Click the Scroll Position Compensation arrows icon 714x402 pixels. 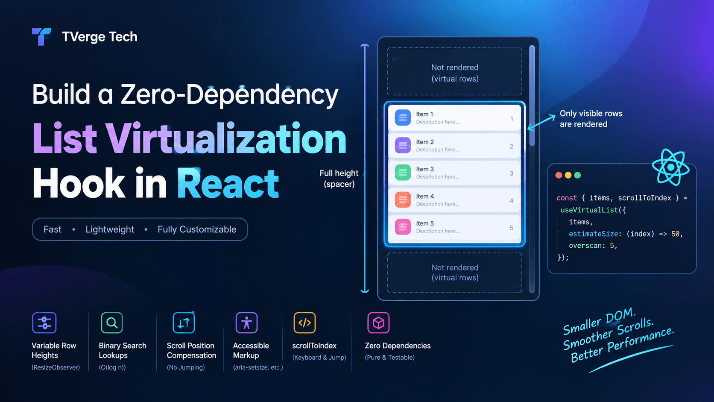(x=184, y=323)
